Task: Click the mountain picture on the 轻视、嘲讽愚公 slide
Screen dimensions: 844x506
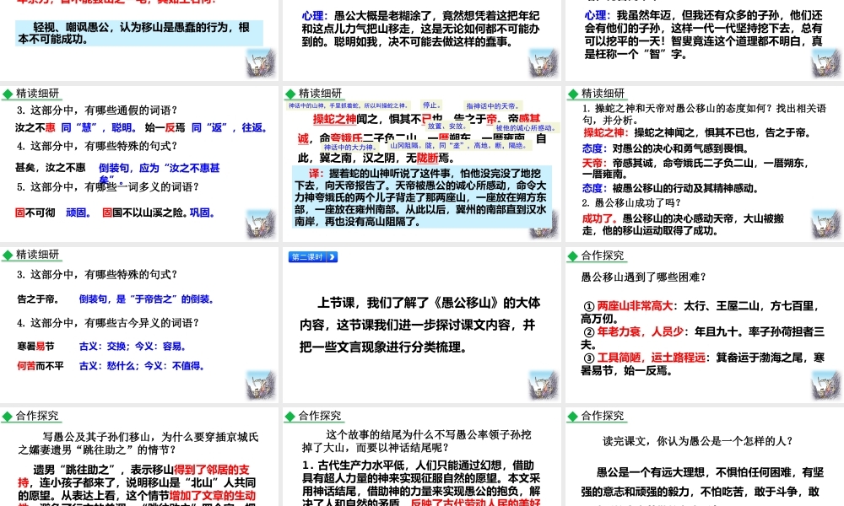Action: (x=261, y=63)
